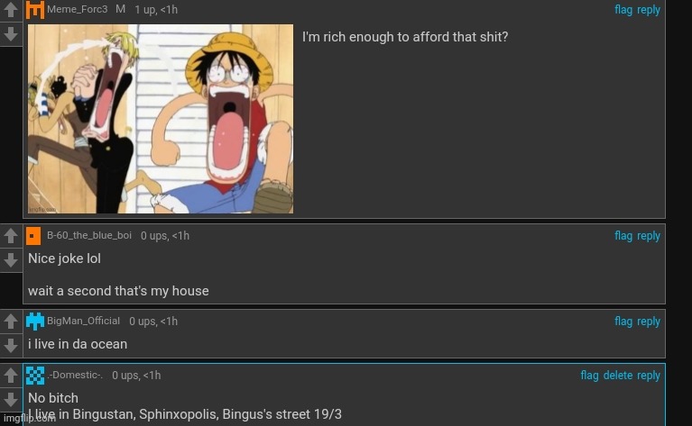
Task: Flag Meme_Forc3's comment
Action: [623, 10]
